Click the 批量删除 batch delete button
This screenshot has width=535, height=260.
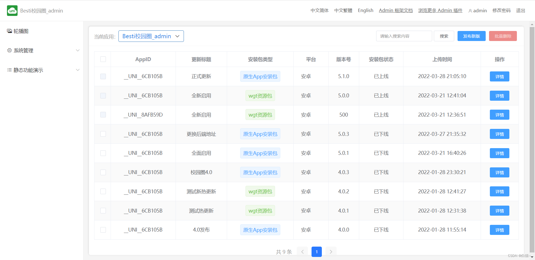(x=503, y=36)
